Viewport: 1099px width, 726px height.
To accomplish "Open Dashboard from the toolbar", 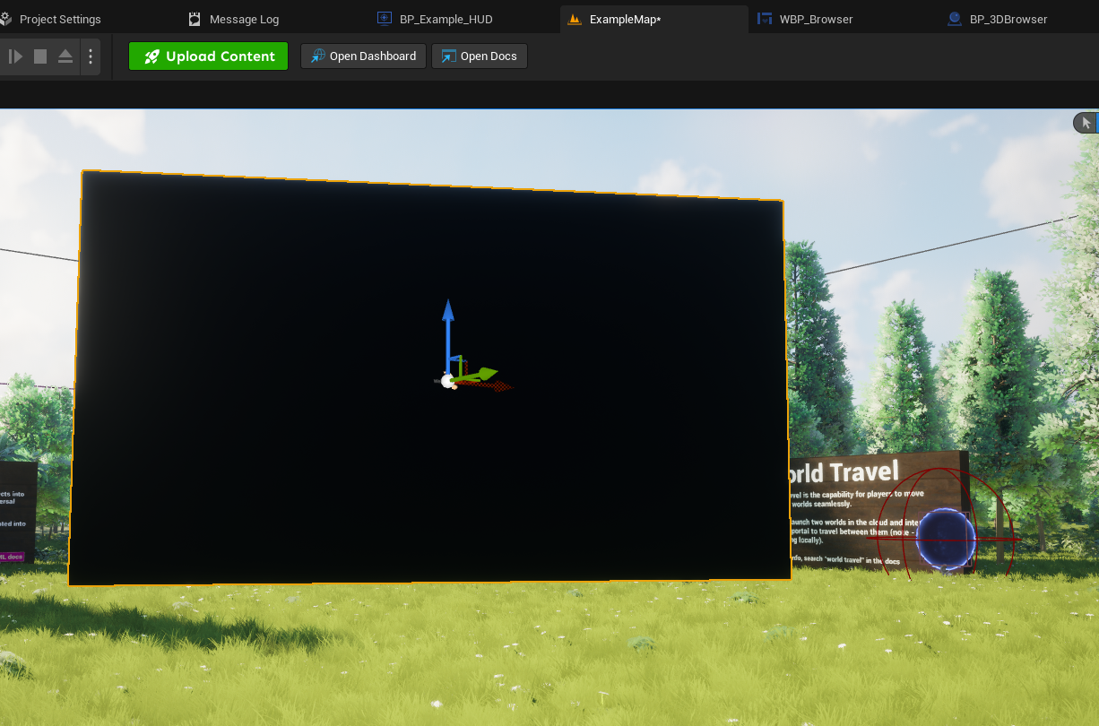I will click(363, 56).
